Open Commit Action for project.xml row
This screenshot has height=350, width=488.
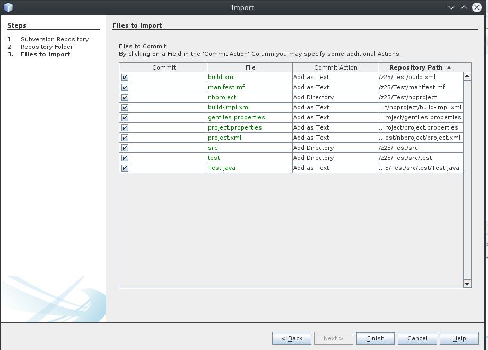click(x=335, y=138)
